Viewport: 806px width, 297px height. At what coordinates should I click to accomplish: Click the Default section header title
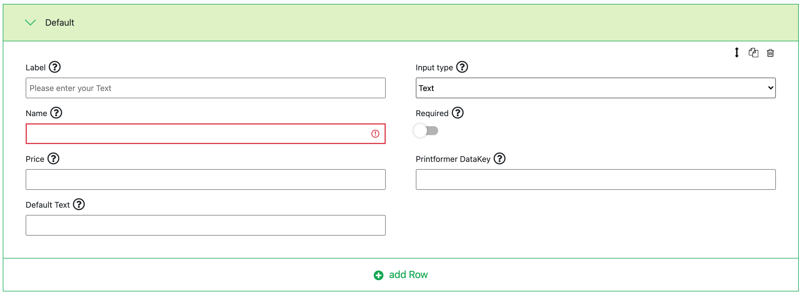click(59, 23)
